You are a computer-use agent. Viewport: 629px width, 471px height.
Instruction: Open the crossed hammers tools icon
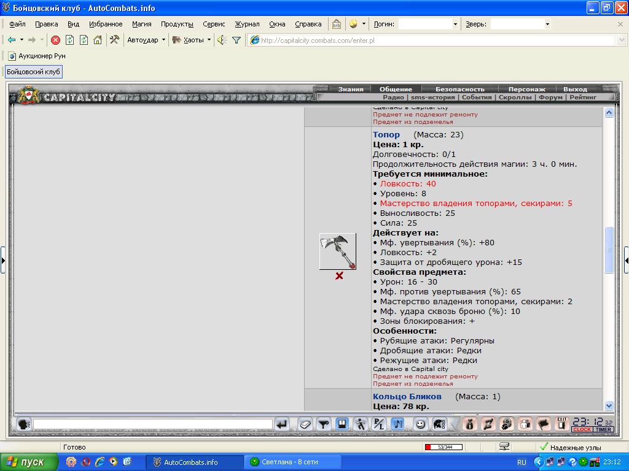(x=114, y=40)
